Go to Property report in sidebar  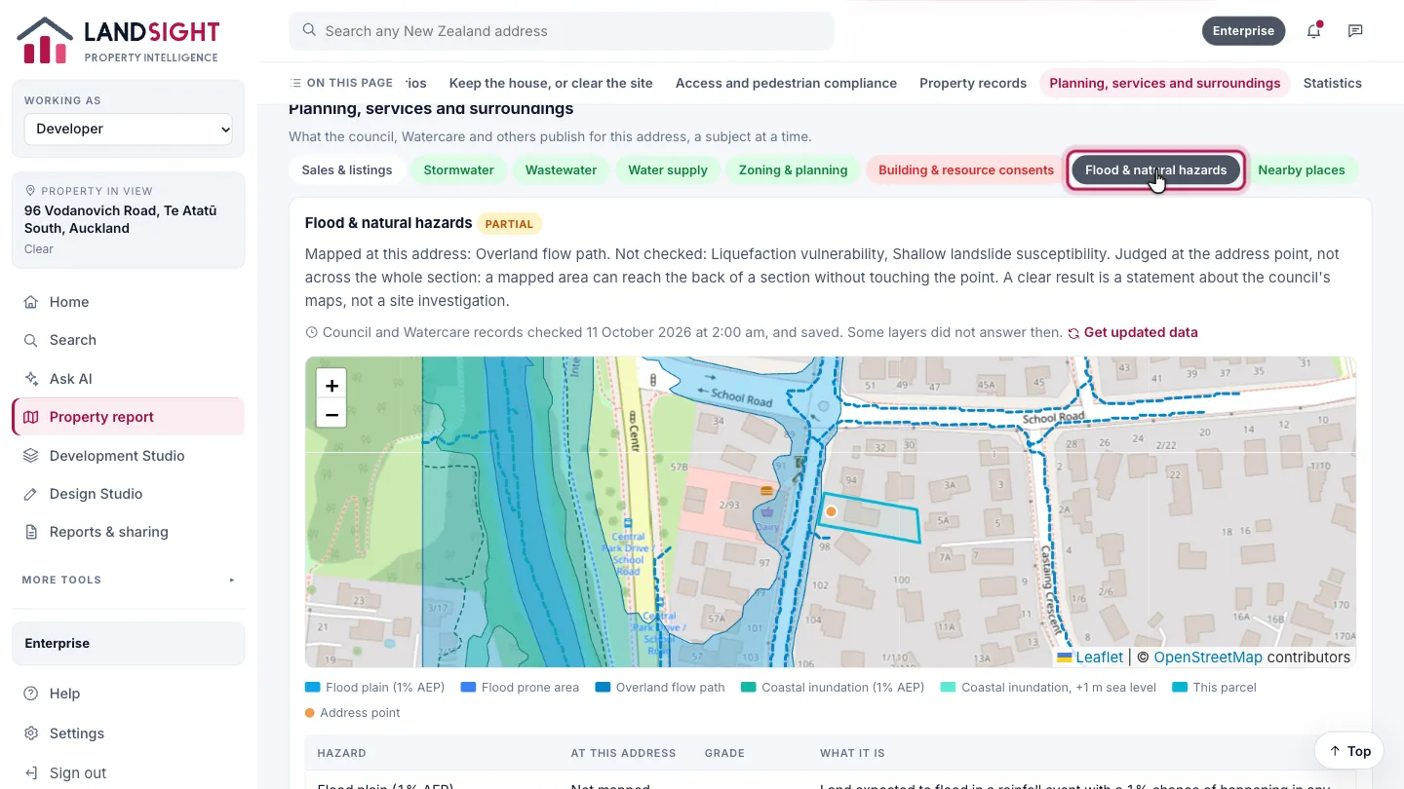128,417
